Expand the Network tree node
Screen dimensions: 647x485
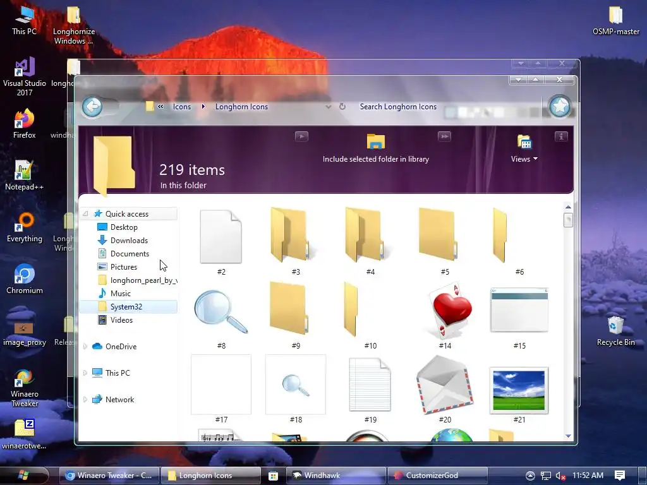[x=85, y=400]
